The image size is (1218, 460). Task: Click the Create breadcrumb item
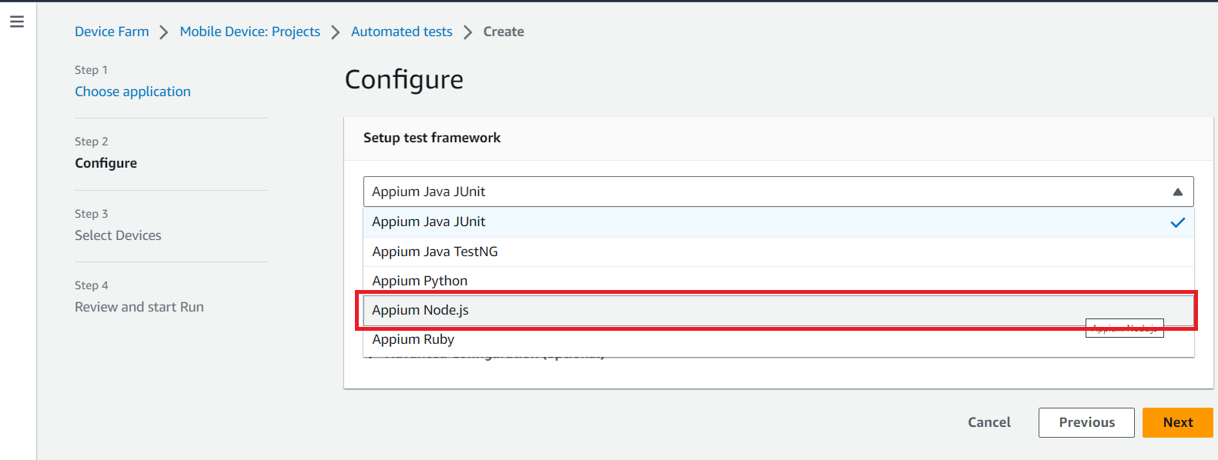(504, 32)
